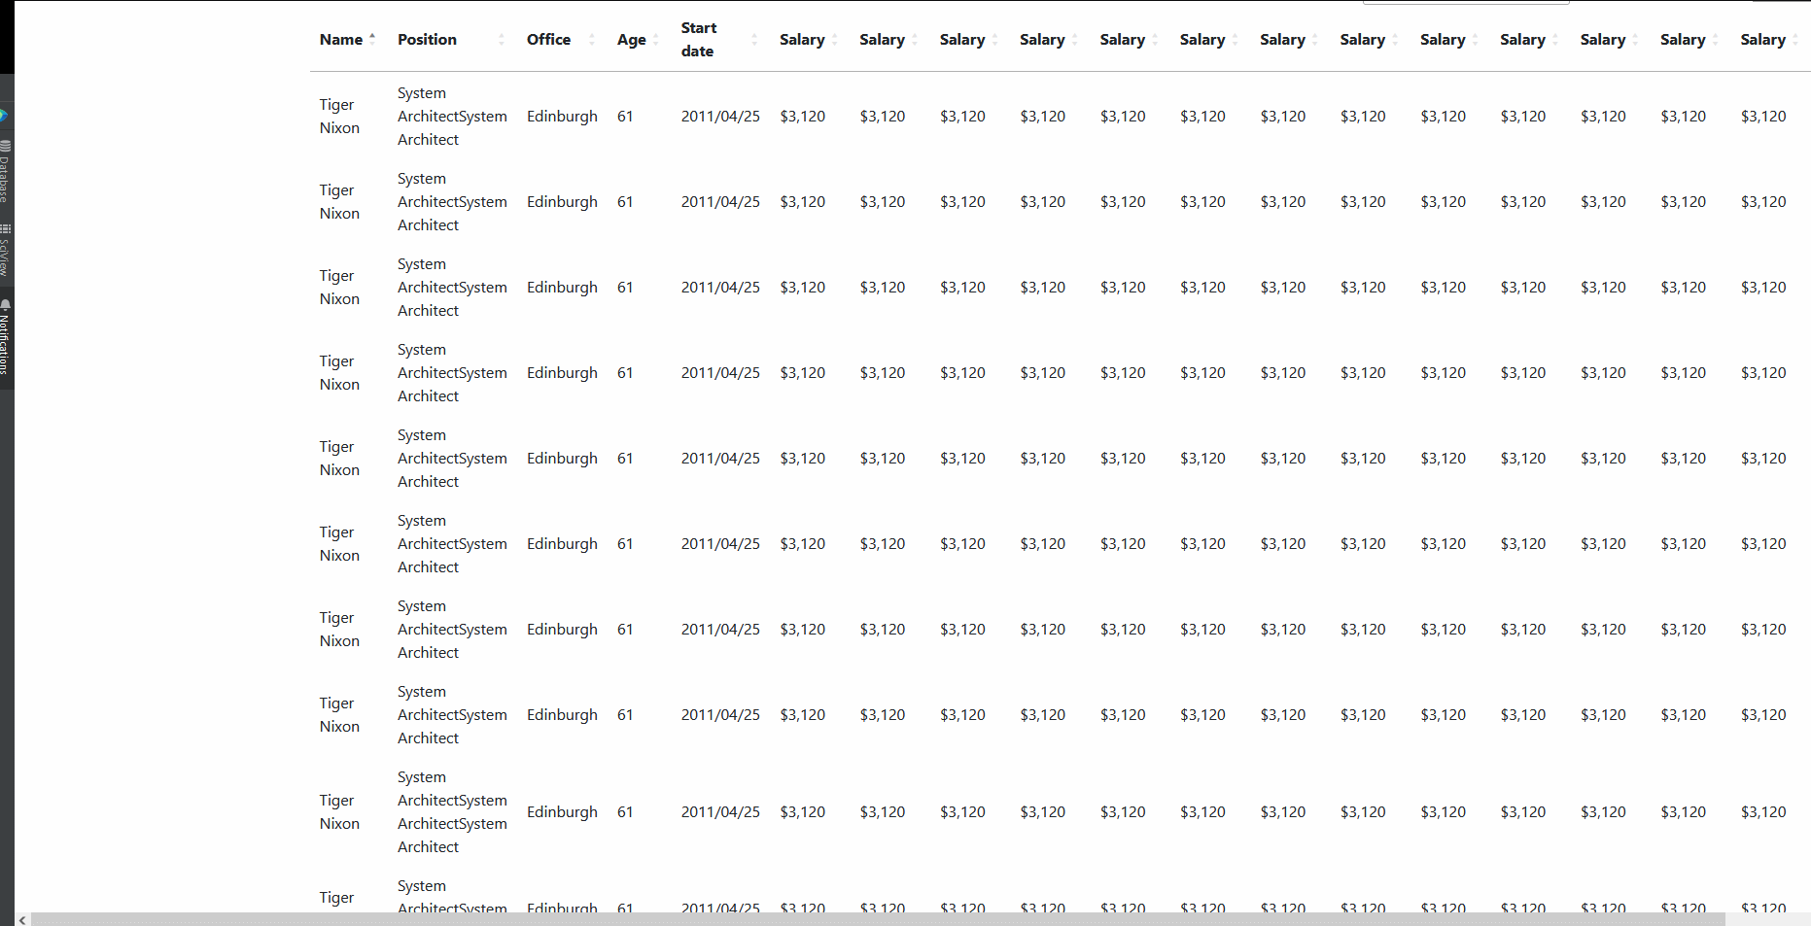The image size is (1811, 926).
Task: Open the Notifications sidebar tab
Action: 6,330
